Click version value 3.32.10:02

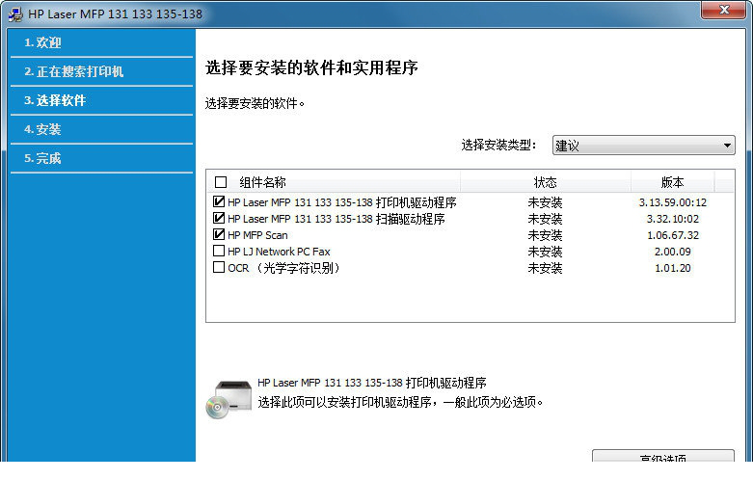coord(672,219)
